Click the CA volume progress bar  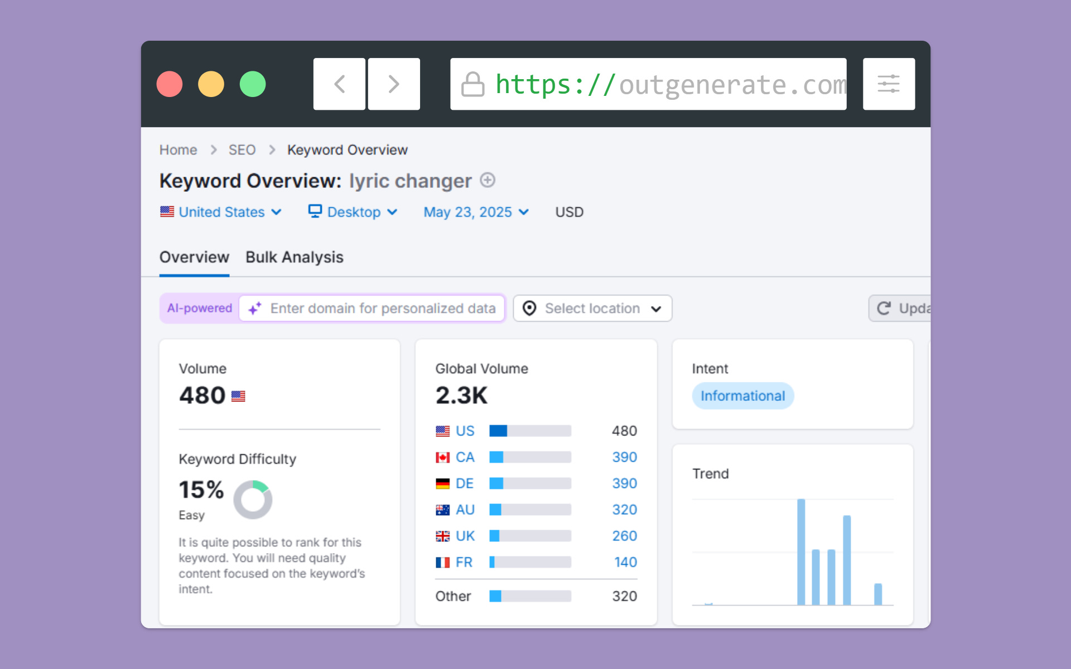(x=530, y=457)
